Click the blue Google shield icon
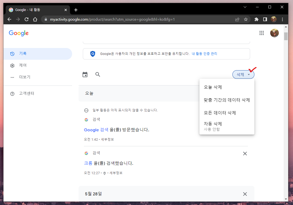 (93, 54)
